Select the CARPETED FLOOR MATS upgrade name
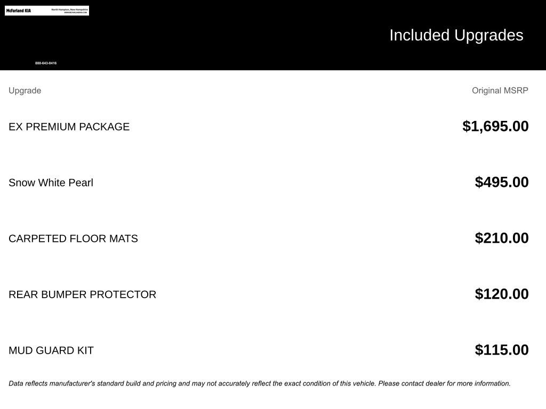 [x=73, y=239]
